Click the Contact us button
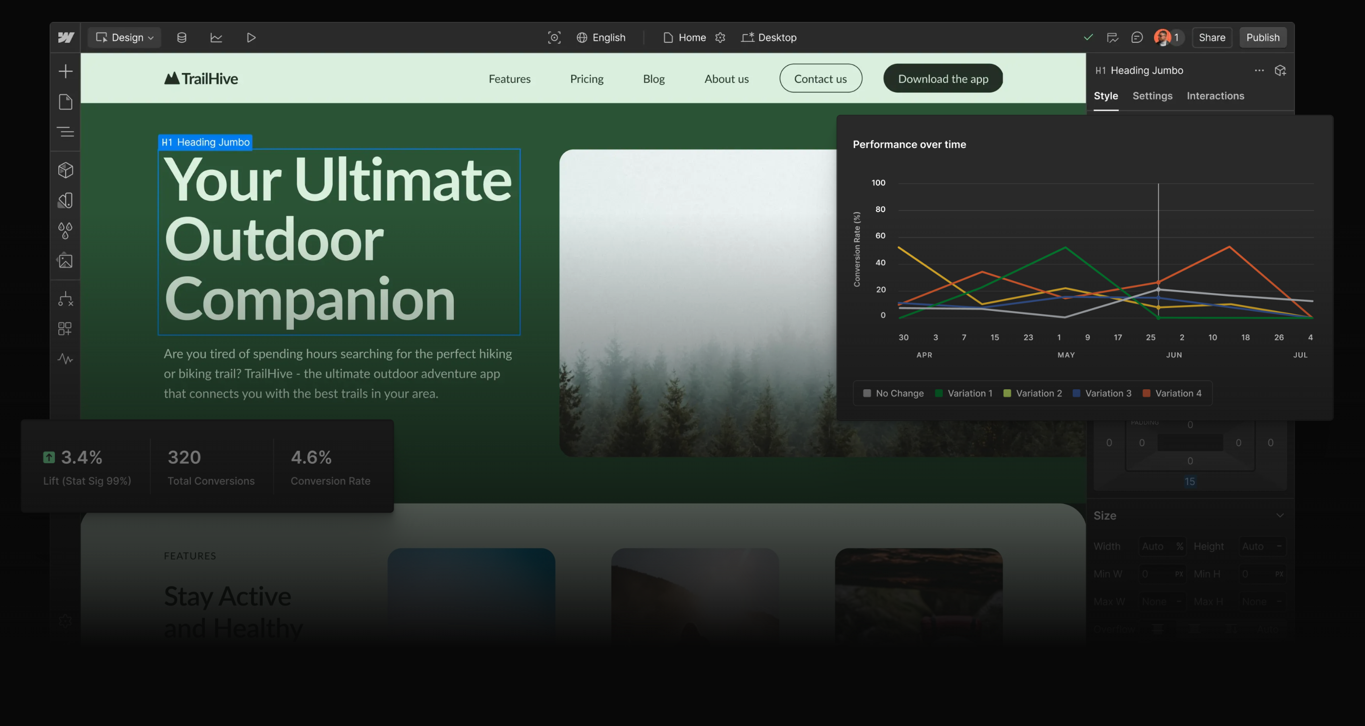Screen dimensions: 1365x726 pos(820,78)
